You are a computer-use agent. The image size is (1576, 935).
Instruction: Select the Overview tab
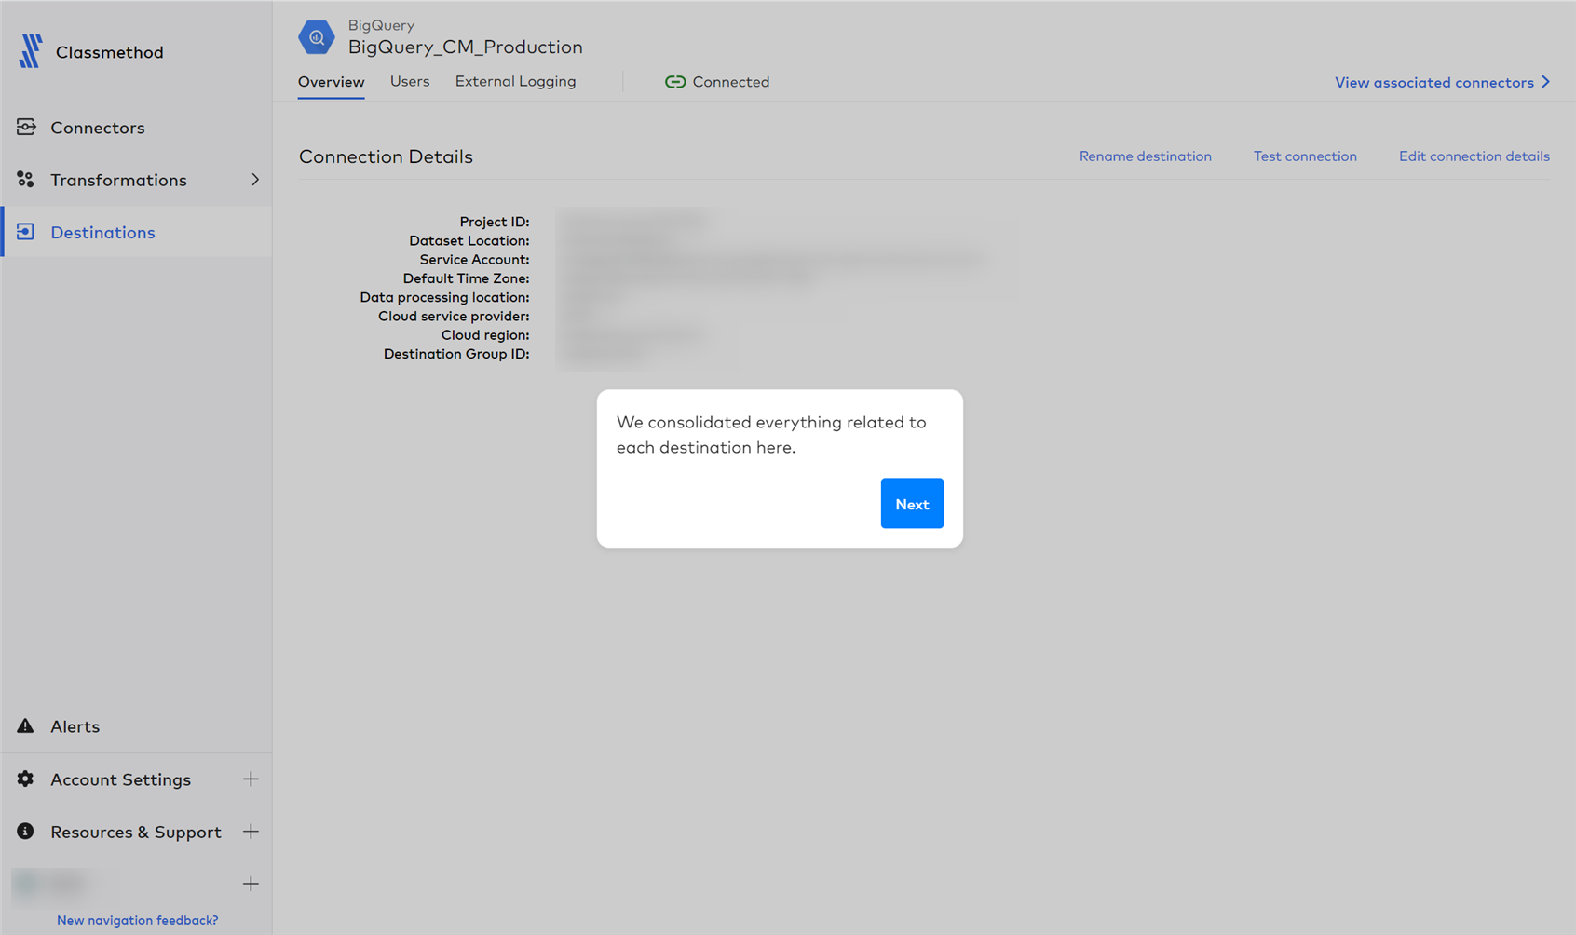[x=331, y=82]
